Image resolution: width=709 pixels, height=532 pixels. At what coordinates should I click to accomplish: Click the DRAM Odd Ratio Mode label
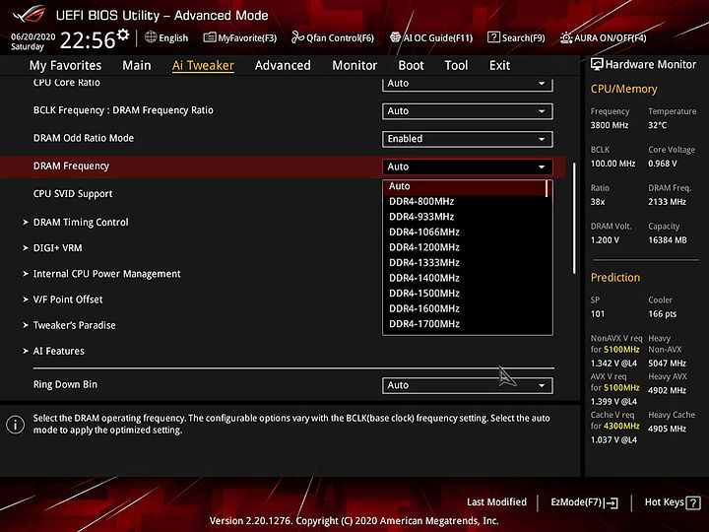pos(84,138)
